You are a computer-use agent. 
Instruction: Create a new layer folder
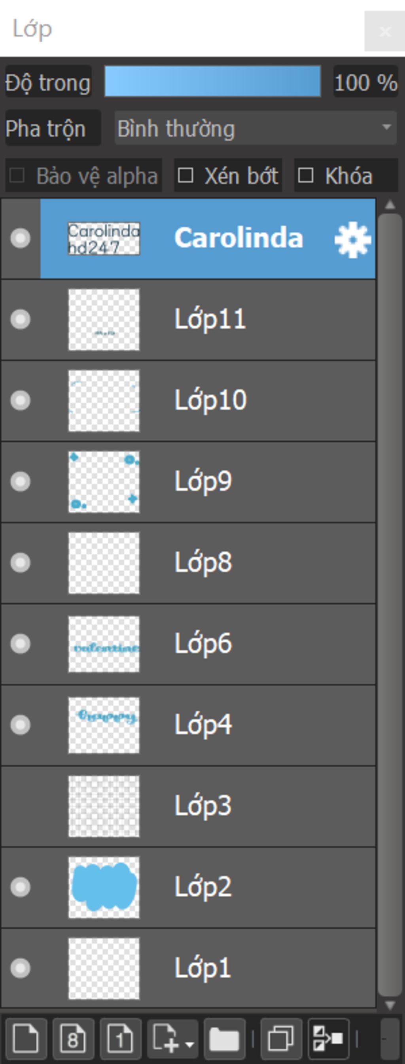click(x=224, y=1038)
